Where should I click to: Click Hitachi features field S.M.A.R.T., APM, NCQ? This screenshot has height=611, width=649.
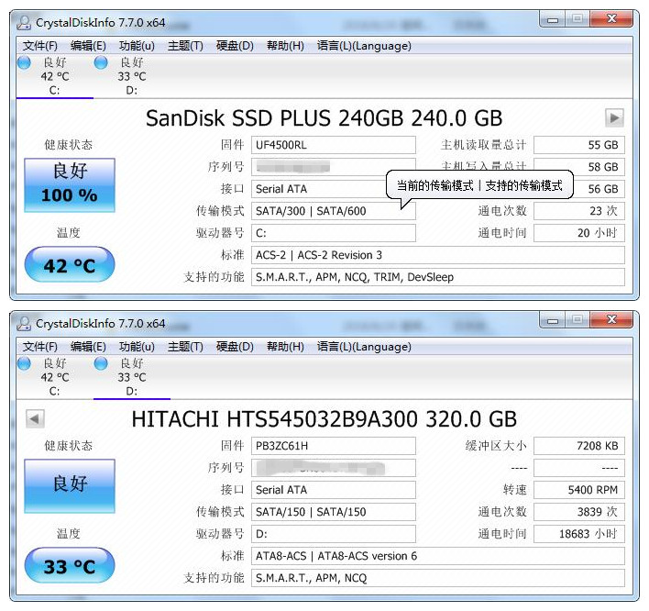point(438,577)
